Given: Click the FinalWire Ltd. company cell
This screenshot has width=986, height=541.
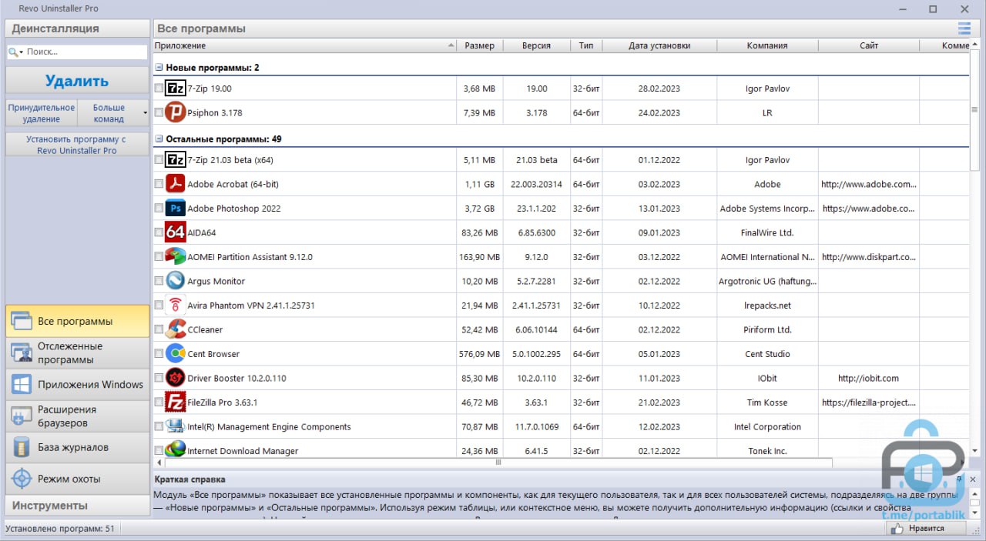Looking at the screenshot, I should pos(767,232).
